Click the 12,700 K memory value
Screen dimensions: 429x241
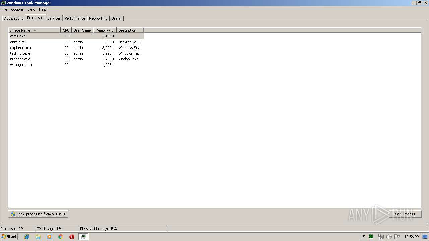click(x=107, y=48)
